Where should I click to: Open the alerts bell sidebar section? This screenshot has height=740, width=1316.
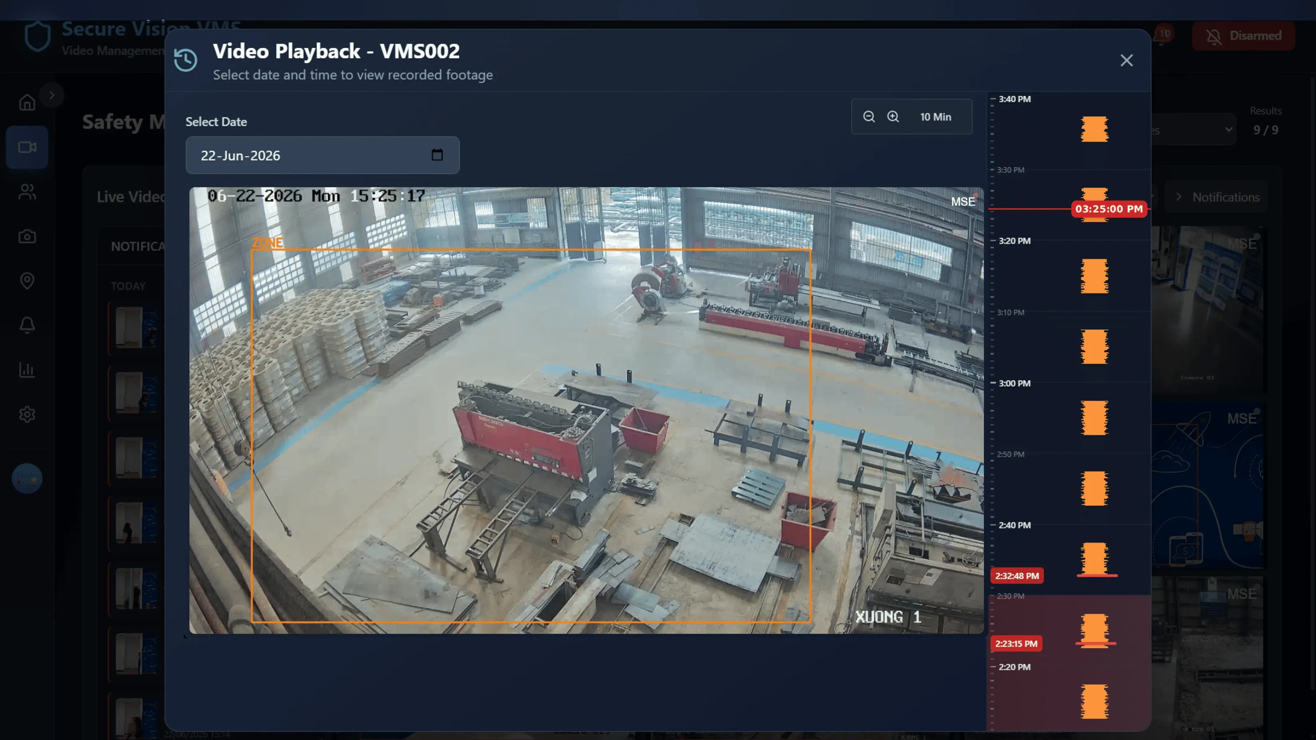[27, 325]
